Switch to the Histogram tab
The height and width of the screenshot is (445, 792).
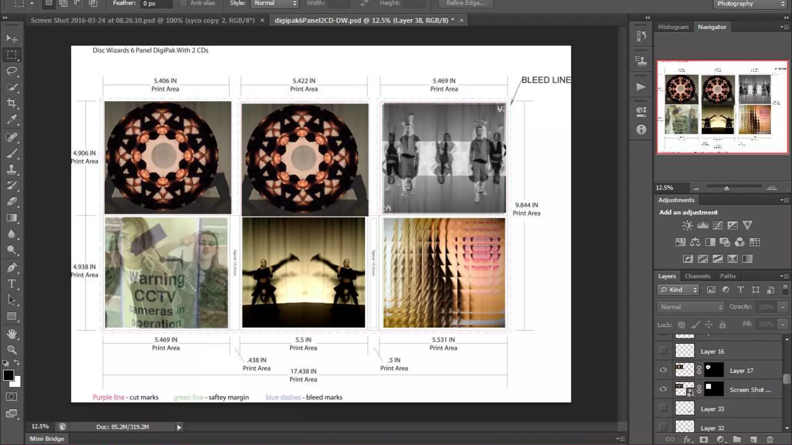click(x=673, y=27)
